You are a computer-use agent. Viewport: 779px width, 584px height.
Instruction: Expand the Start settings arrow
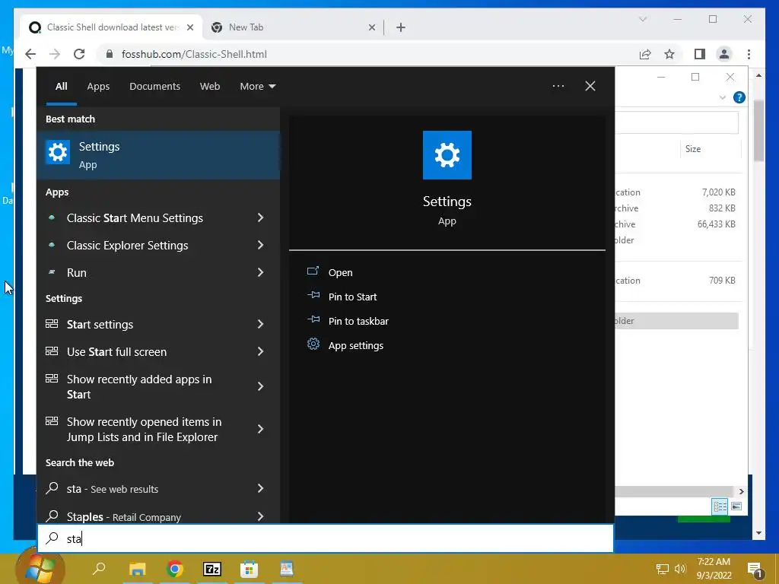[x=260, y=324]
